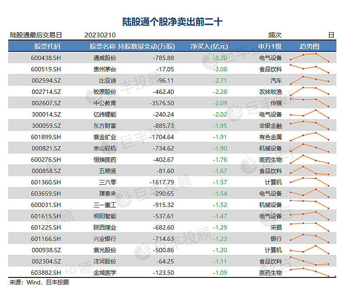Viewport: 345px width, 297px height.
Task: Open the 通威股份 trend sparkline
Action: (309, 57)
